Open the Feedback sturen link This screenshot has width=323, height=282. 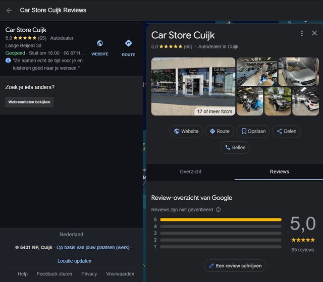coord(54,274)
